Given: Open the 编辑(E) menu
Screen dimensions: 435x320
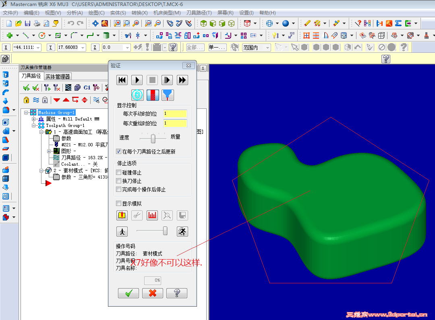Looking at the screenshot, I should (x=31, y=13).
